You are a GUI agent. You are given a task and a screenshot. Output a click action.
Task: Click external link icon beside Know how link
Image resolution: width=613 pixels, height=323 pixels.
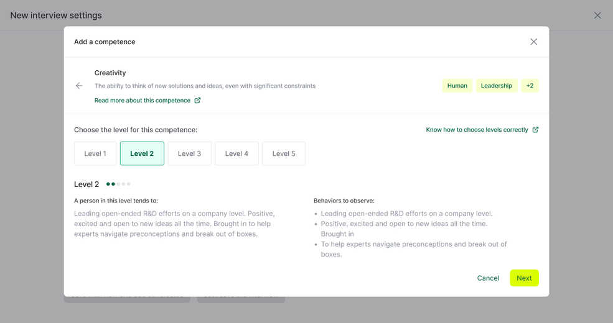point(535,130)
